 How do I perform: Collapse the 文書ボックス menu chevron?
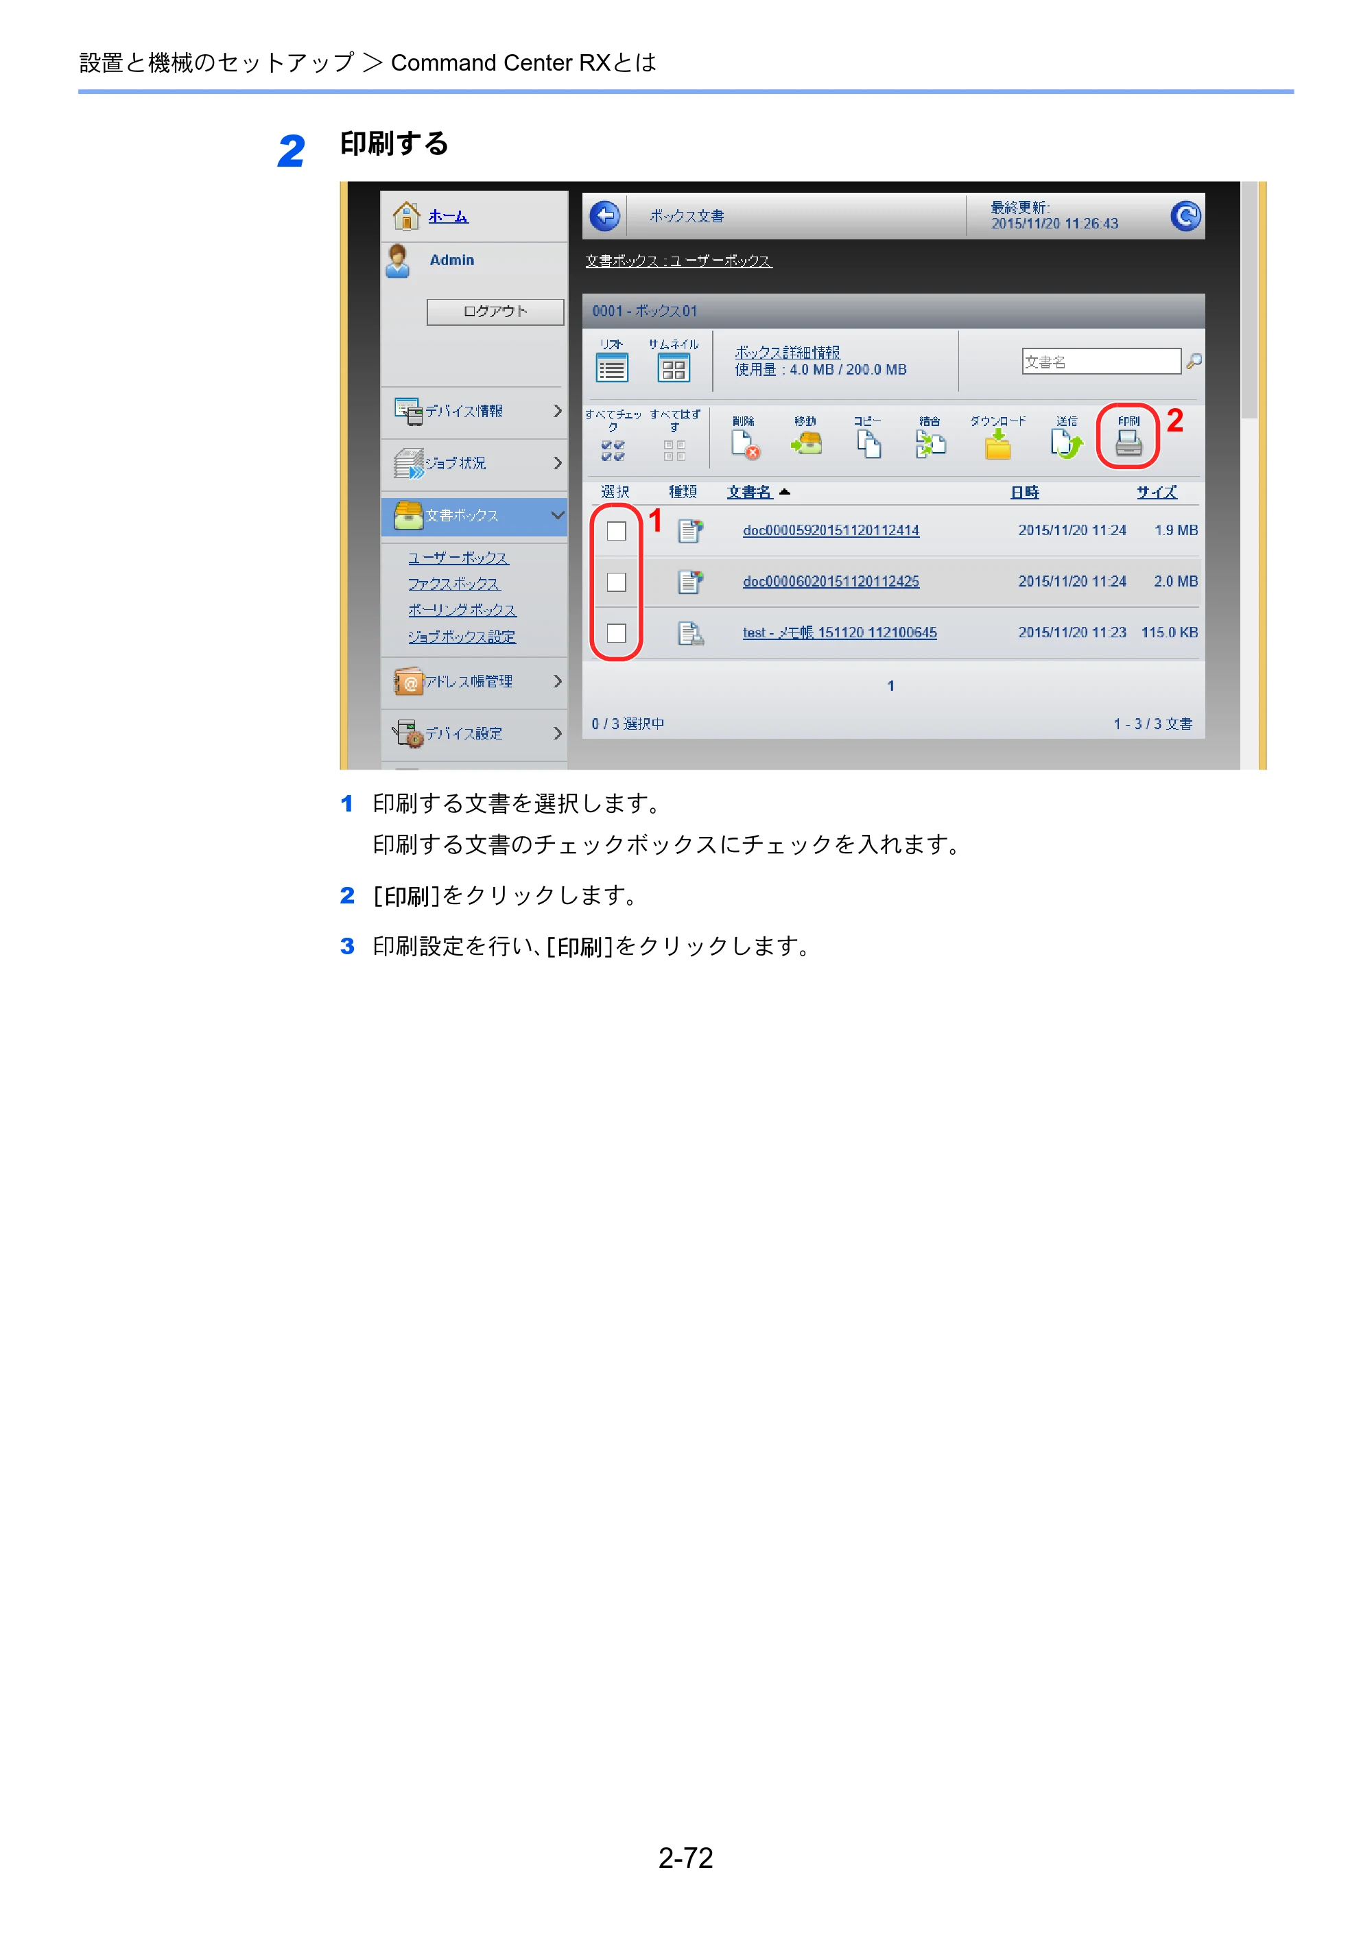(x=556, y=515)
